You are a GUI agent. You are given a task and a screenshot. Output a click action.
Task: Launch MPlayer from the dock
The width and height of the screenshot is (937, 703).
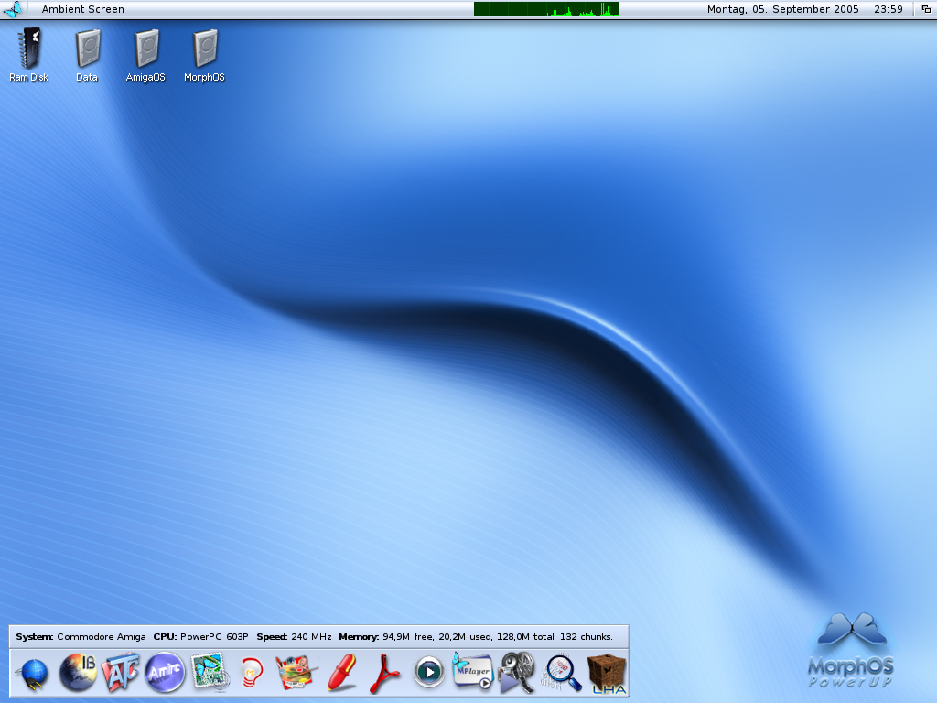[472, 673]
